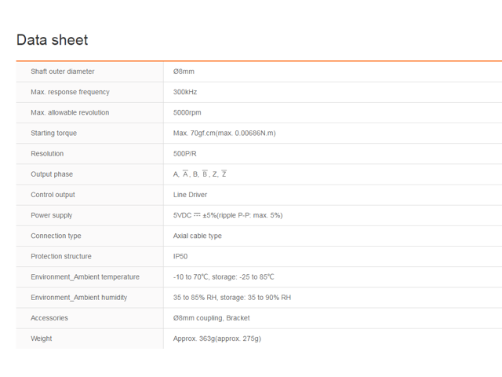502x377 pixels.
Task: Click the 5000rpm value
Action: click(x=187, y=112)
